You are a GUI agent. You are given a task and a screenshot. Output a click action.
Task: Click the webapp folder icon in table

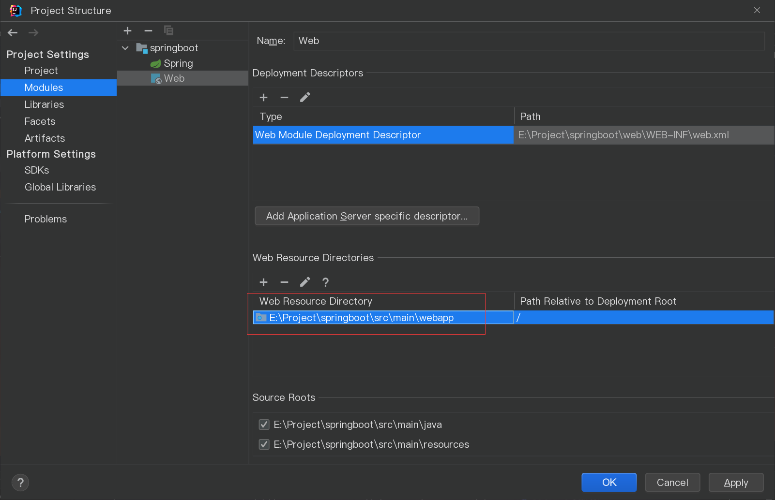pos(261,317)
